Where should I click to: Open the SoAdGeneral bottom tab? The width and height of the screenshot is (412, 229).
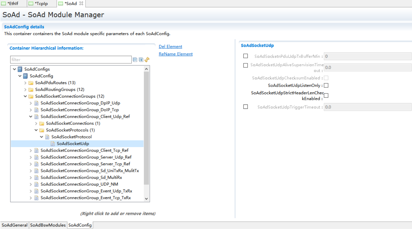14,225
